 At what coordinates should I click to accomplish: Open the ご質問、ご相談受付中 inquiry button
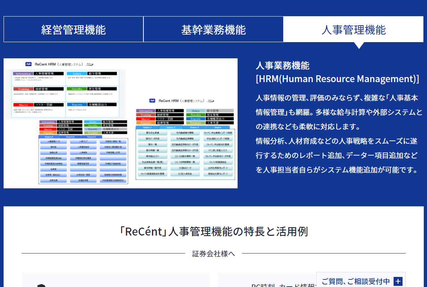pyautogui.click(x=361, y=280)
